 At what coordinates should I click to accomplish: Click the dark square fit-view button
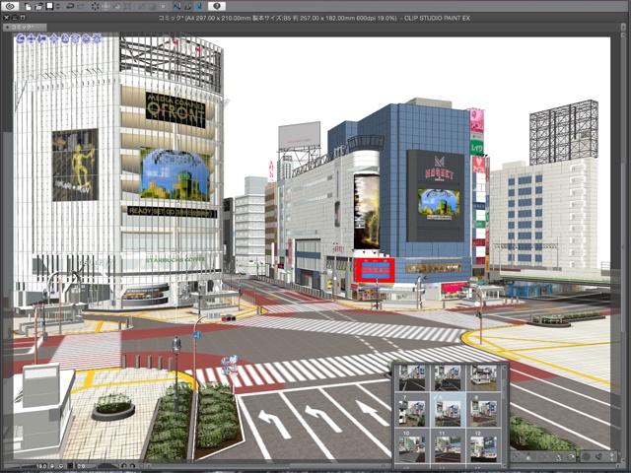point(70,466)
